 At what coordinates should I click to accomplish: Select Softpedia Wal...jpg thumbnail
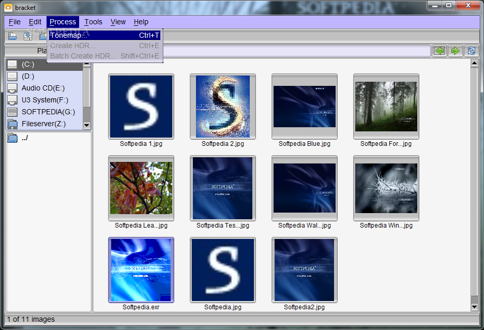coord(305,188)
